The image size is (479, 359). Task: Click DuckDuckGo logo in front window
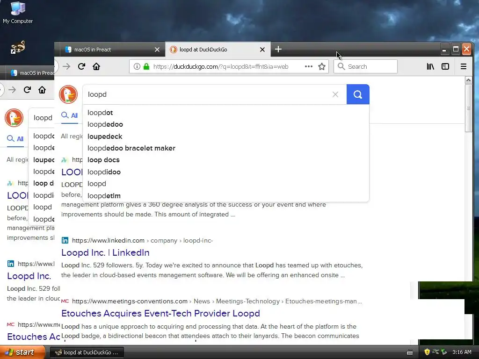68,94
